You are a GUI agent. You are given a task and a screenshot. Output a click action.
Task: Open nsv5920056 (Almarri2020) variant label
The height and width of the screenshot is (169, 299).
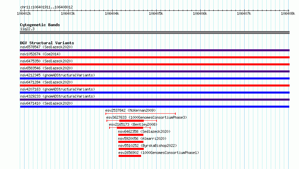(x=142, y=138)
